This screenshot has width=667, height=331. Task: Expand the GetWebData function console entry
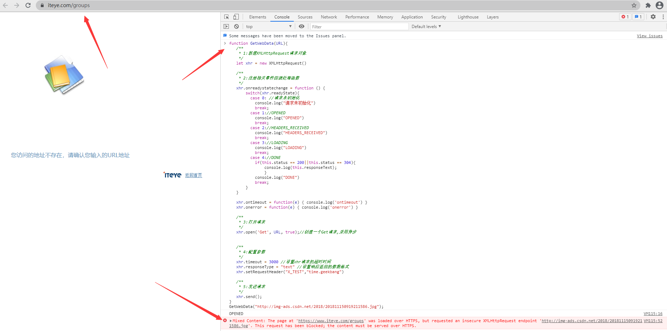(225, 43)
